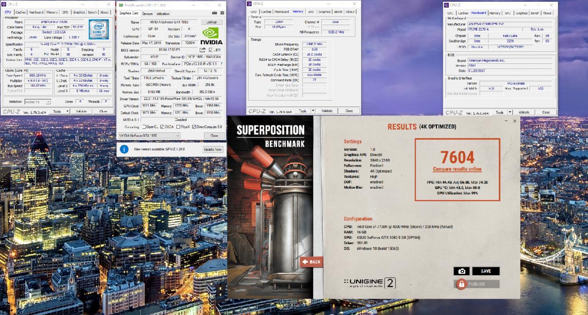This screenshot has width=588, height=315.
Task: Click the Intel Core i7 logo badge
Action: pyautogui.click(x=98, y=29)
